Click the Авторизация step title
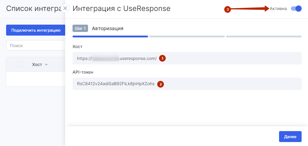This screenshot has height=146, width=308. pos(108,29)
